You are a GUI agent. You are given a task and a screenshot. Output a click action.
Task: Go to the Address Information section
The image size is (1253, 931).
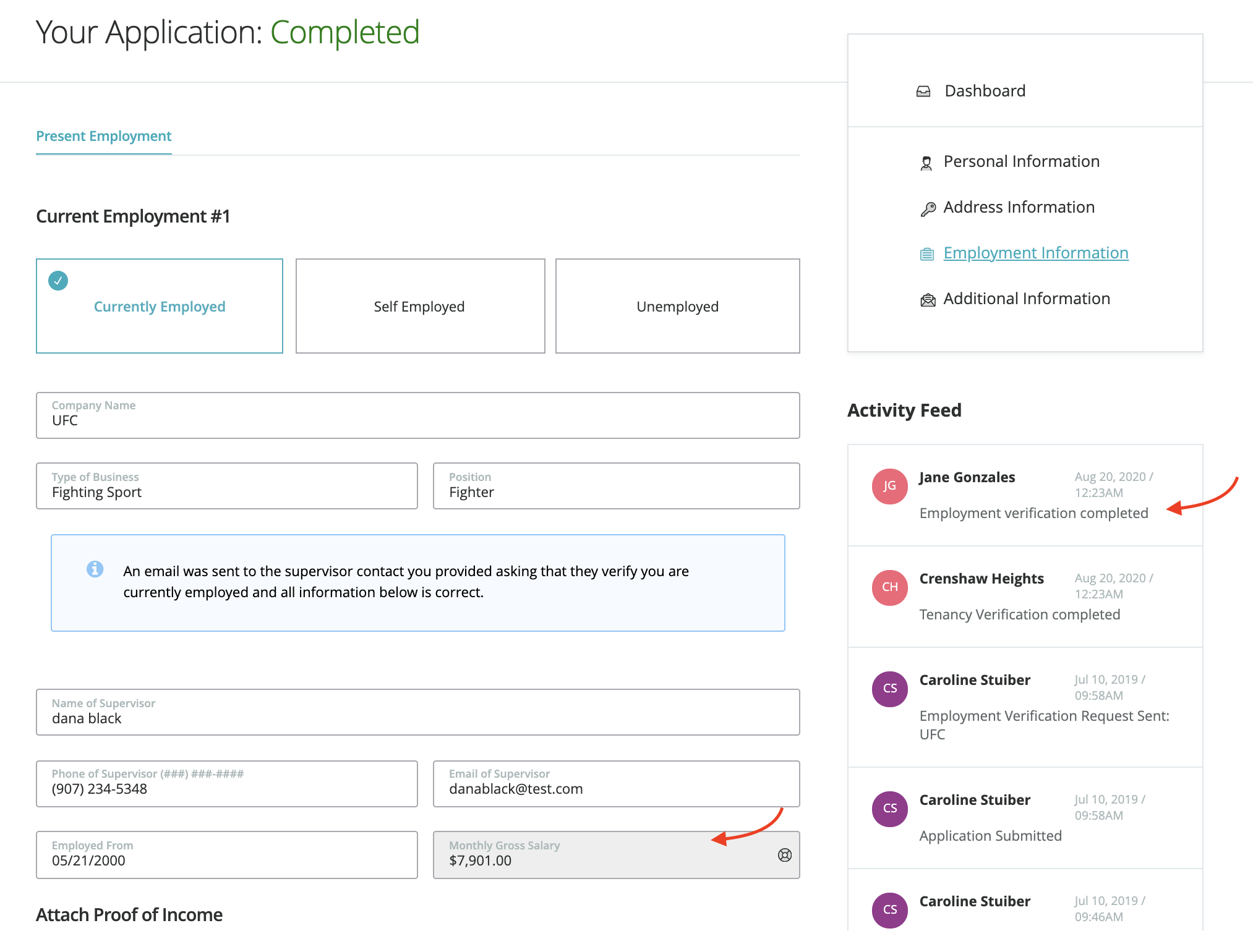(1019, 207)
